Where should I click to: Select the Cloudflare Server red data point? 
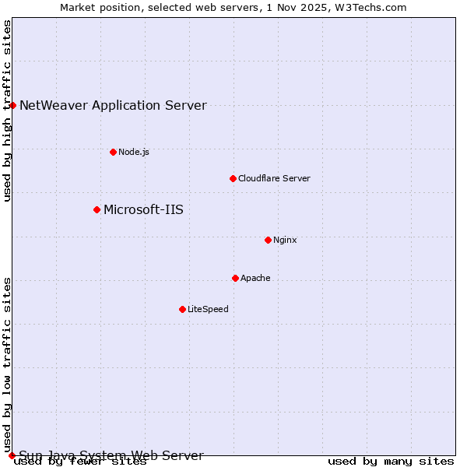(x=233, y=178)
